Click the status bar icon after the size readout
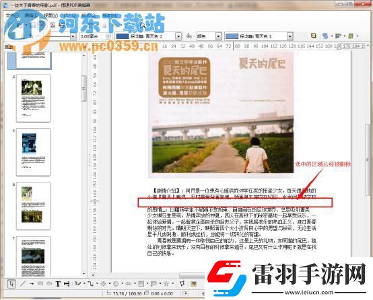 point(185,293)
